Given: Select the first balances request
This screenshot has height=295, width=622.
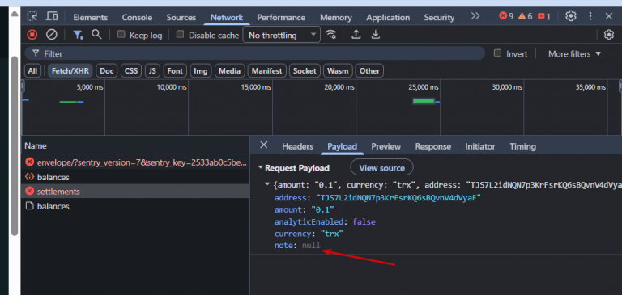Looking at the screenshot, I should coord(136,177).
